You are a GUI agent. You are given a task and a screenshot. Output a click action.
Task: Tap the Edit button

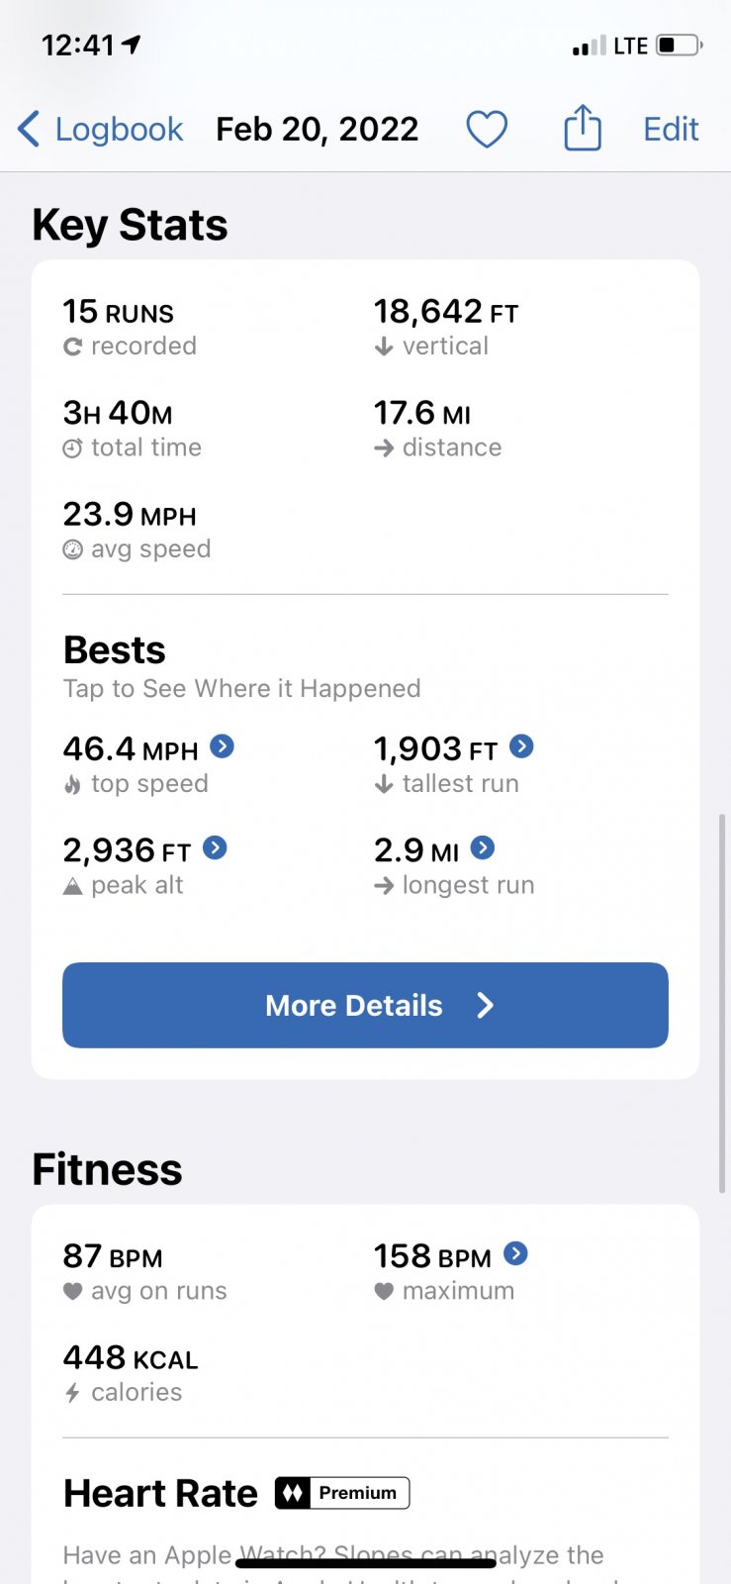pyautogui.click(x=671, y=130)
